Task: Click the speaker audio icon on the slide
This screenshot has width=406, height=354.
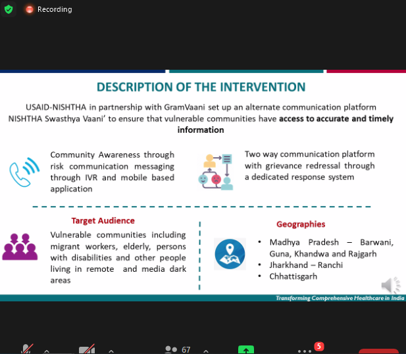Action: point(391,286)
